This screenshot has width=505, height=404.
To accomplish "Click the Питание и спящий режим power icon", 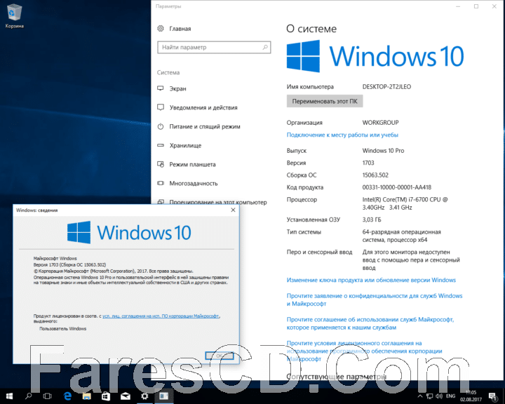I will (x=161, y=126).
